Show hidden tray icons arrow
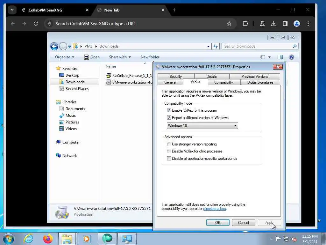Screen dimensions: 326x245 coord(271,239)
